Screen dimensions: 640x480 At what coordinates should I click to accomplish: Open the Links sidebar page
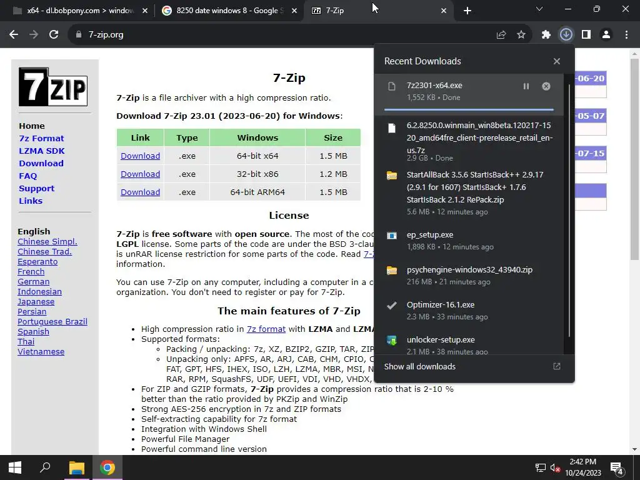click(x=31, y=201)
